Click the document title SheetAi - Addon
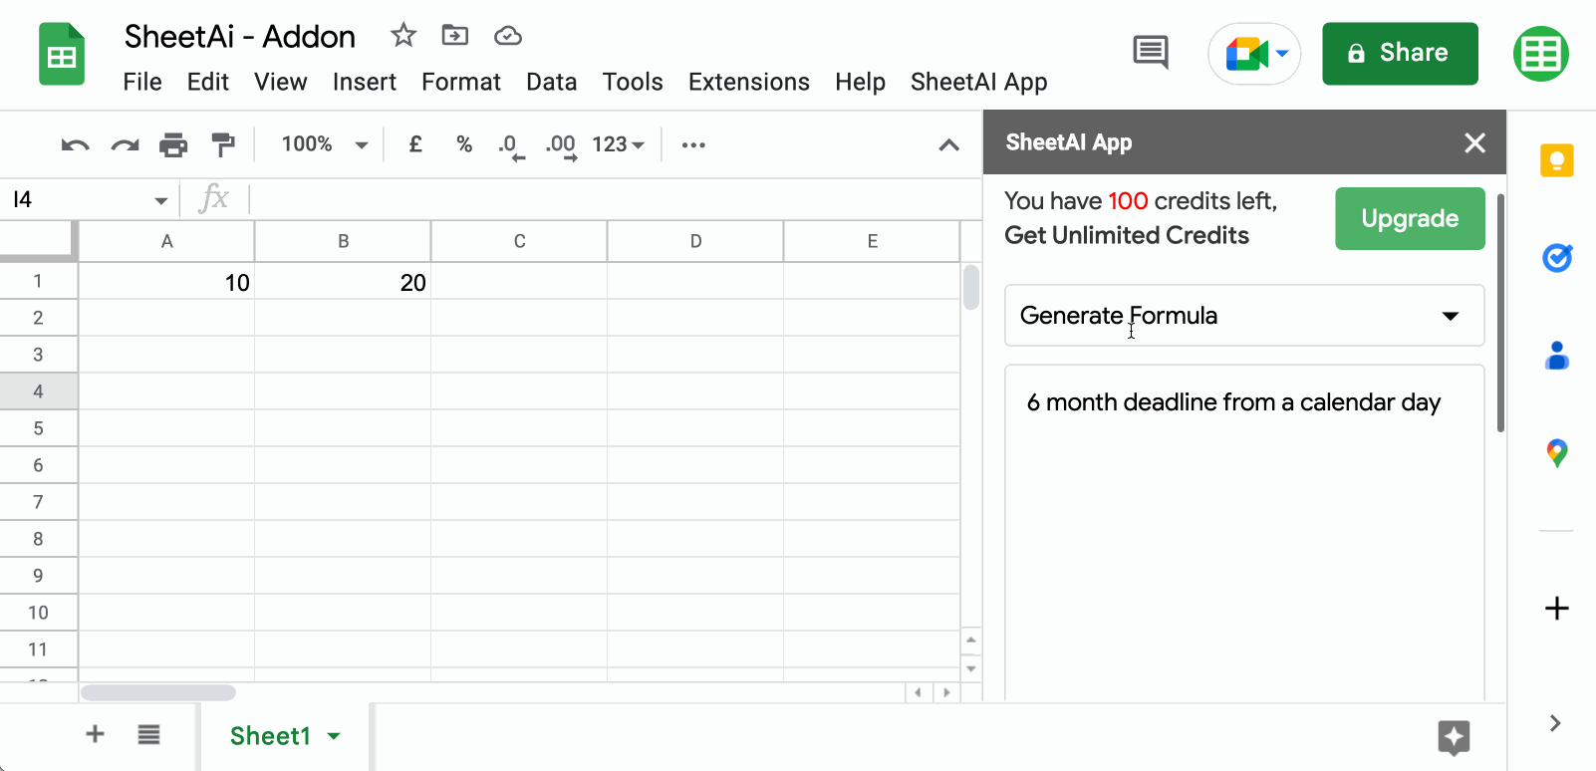This screenshot has height=771, width=1596. 240,37
